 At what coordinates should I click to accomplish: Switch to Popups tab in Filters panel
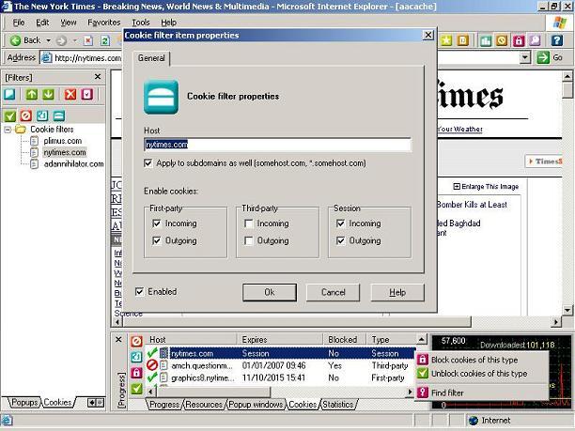[x=24, y=403]
